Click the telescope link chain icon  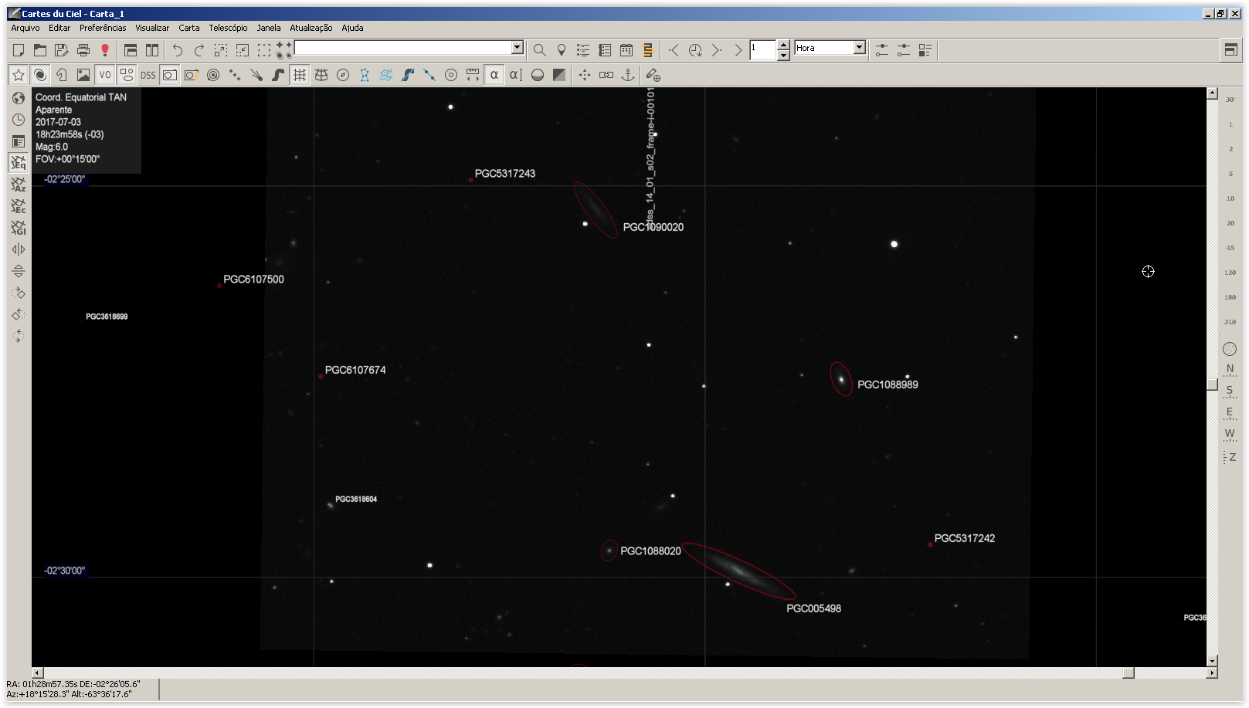tap(606, 75)
